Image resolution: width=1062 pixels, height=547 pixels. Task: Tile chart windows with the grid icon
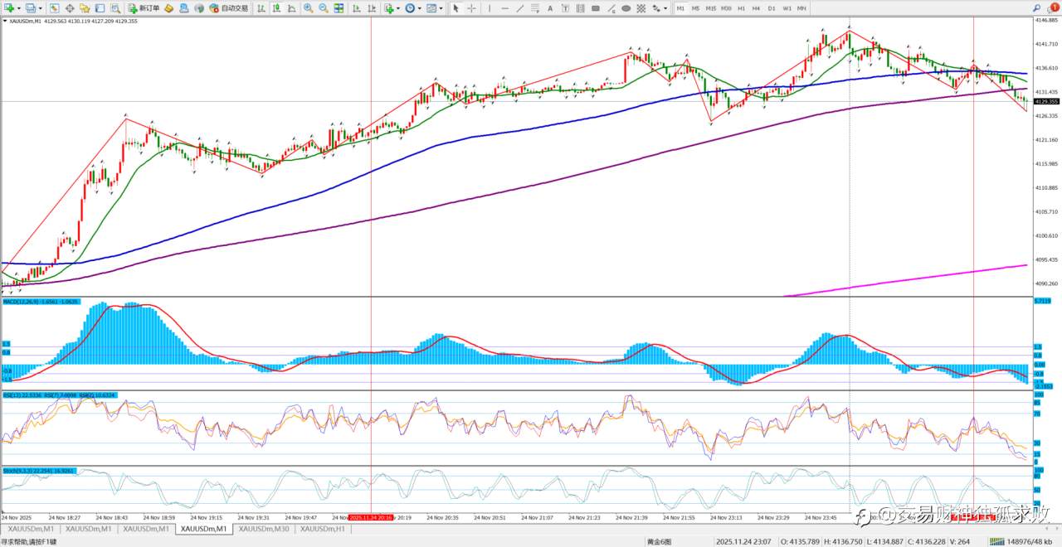(x=339, y=8)
